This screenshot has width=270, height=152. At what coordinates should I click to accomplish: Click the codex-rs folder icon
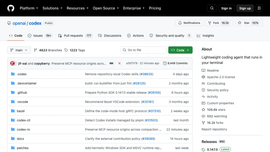tap(13, 129)
